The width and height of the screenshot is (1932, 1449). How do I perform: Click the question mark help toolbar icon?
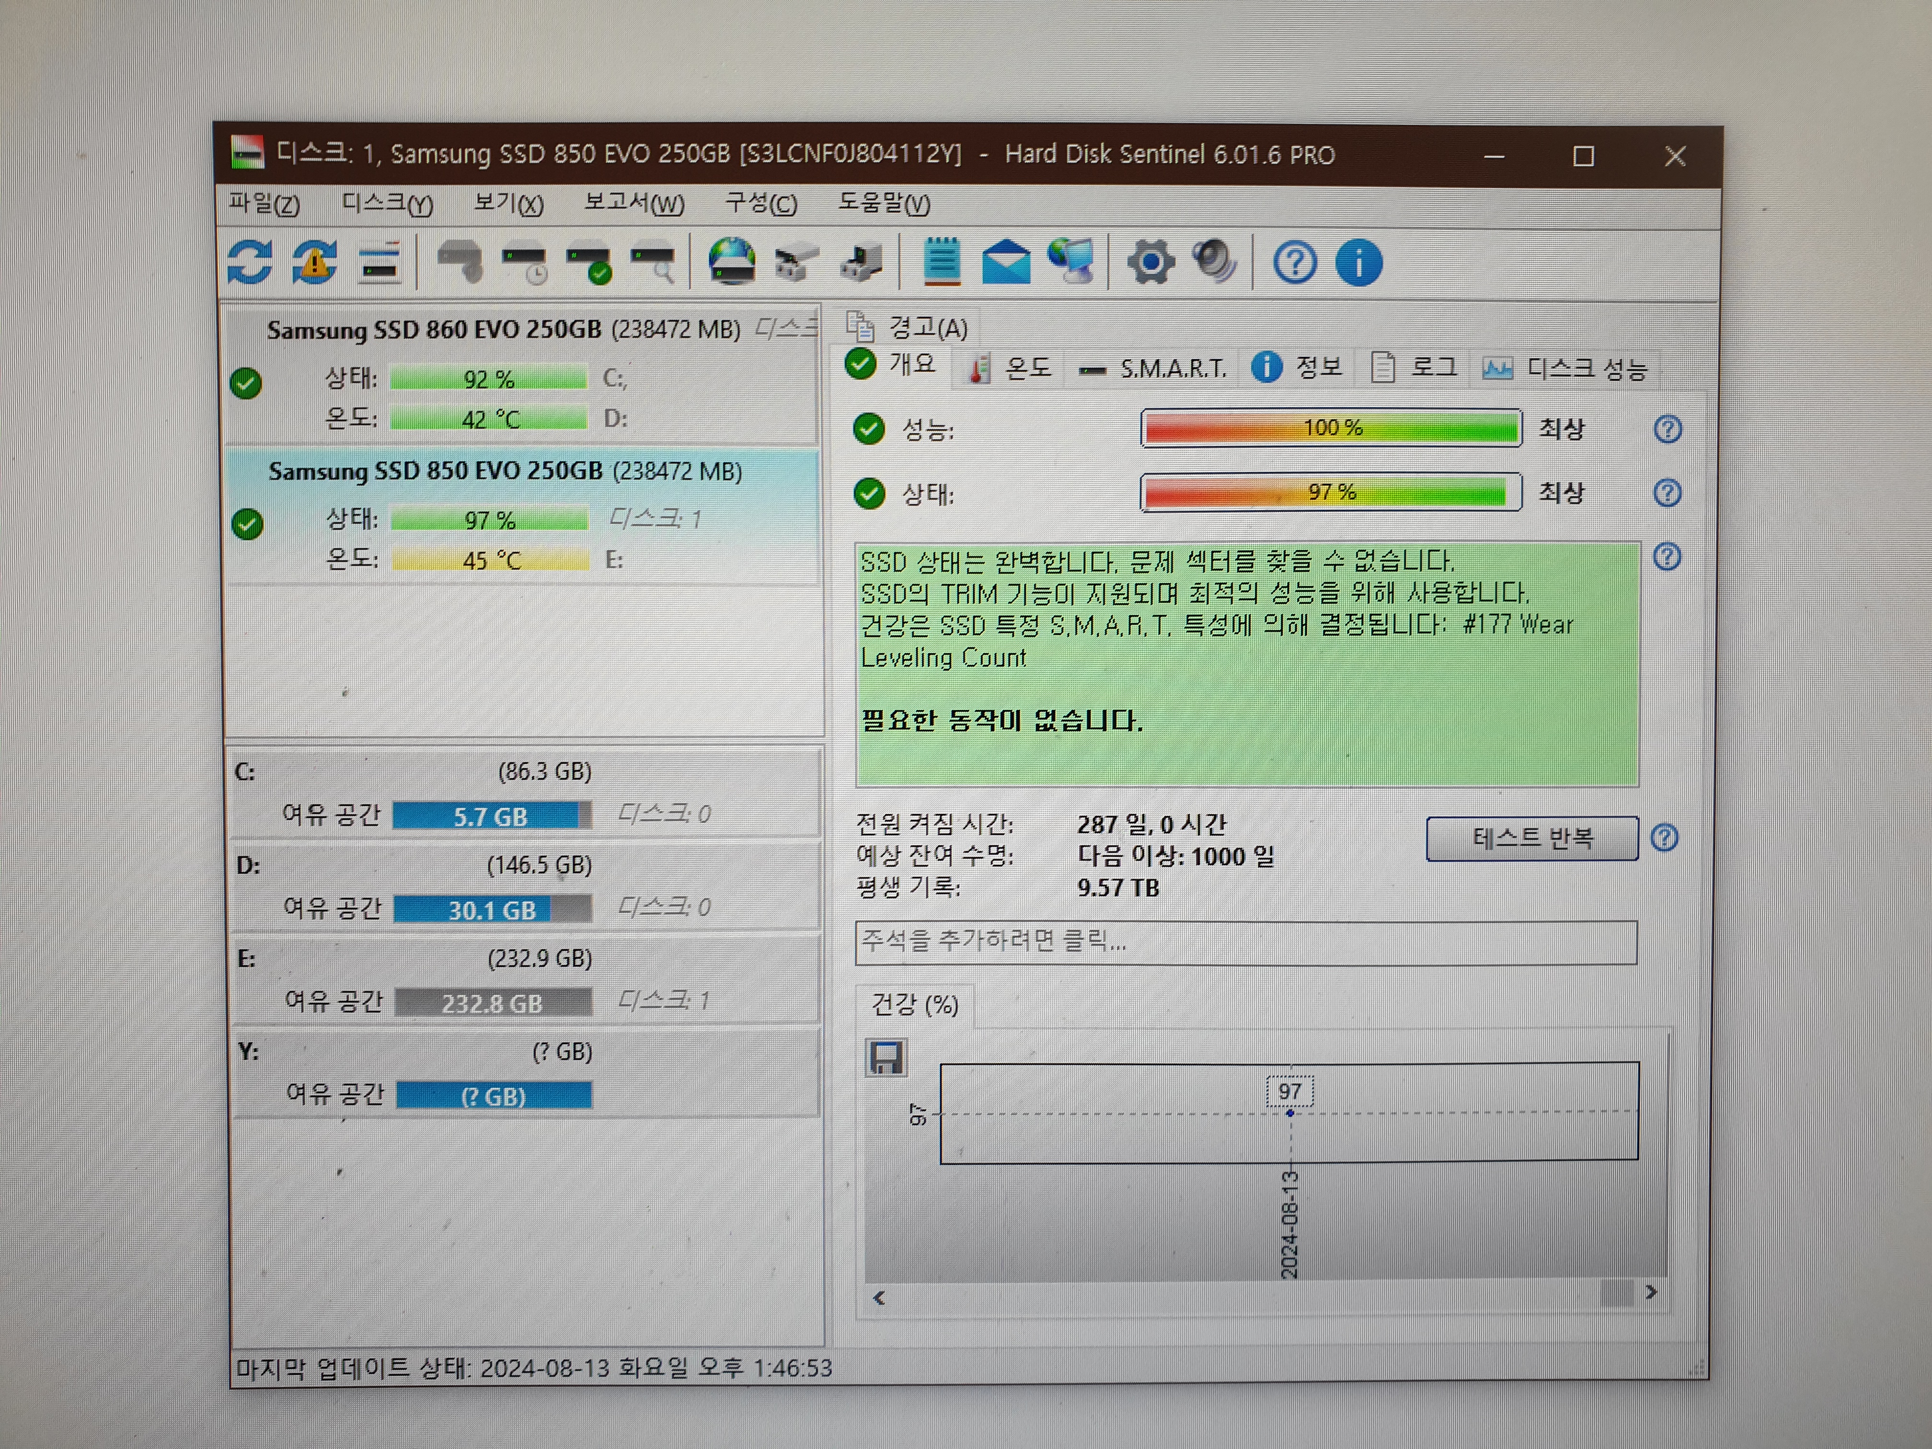(1294, 263)
